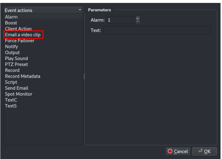Select the PTZ Preset action
The width and height of the screenshot is (222, 159).
pyautogui.click(x=16, y=64)
